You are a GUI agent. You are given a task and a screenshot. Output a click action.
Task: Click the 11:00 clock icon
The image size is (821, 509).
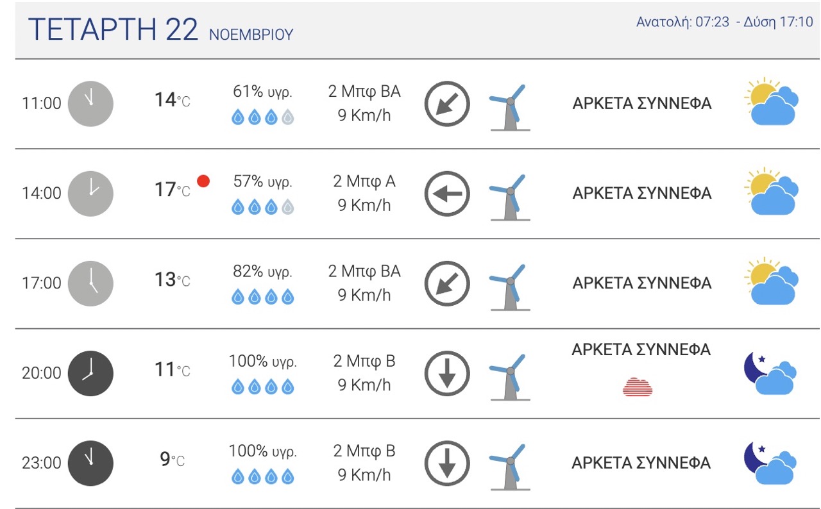pos(90,103)
